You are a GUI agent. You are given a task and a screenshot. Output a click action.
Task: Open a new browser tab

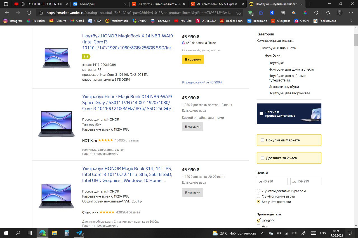point(310,4)
